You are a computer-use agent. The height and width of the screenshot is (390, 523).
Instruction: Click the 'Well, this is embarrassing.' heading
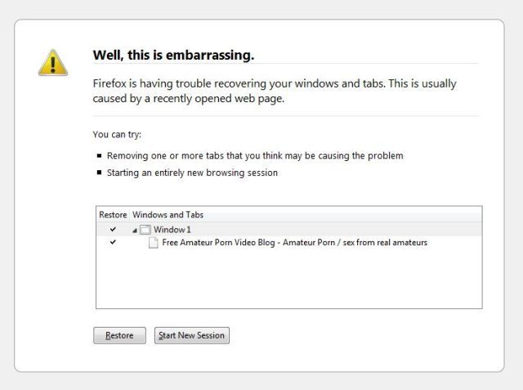[x=173, y=56]
